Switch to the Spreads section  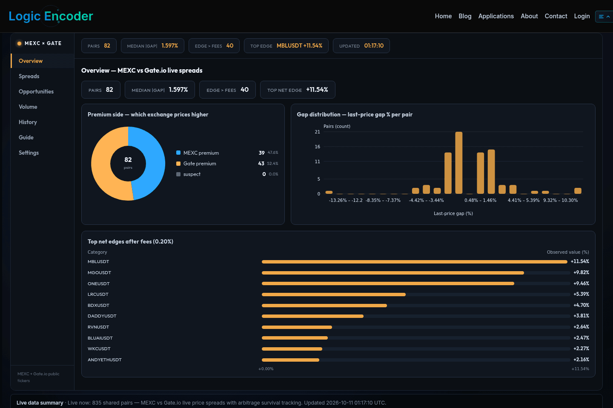click(42, 76)
